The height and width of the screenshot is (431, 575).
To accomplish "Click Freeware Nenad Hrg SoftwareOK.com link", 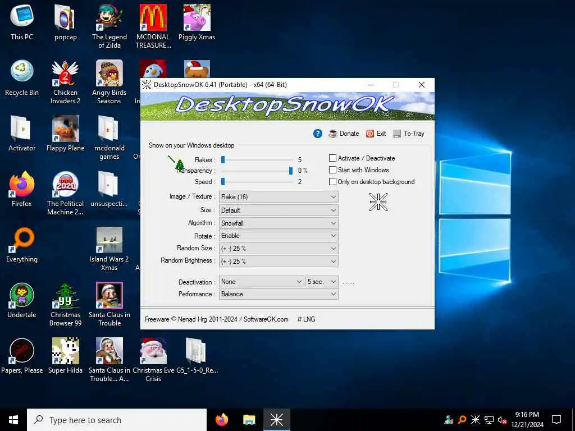I will [x=216, y=319].
